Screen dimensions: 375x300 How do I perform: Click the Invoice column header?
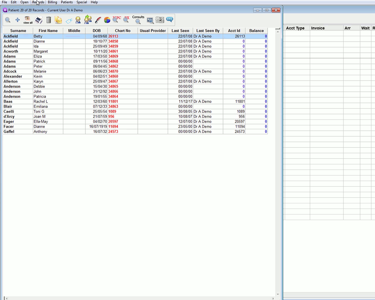coord(318,28)
